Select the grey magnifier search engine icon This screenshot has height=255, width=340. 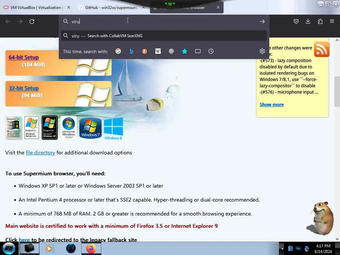click(x=171, y=51)
